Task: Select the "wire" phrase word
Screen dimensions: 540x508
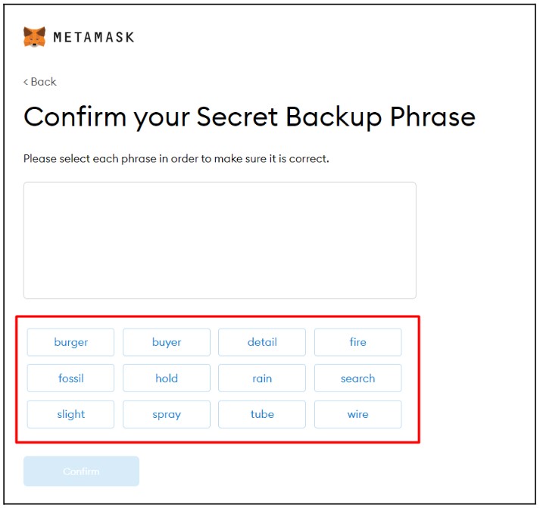Action: tap(357, 414)
